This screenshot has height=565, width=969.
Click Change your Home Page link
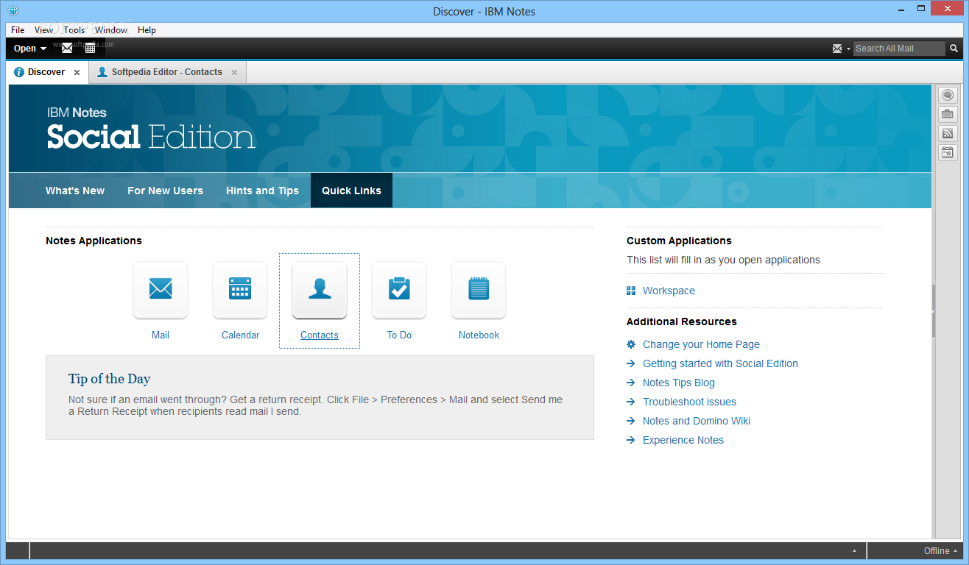pyautogui.click(x=701, y=344)
